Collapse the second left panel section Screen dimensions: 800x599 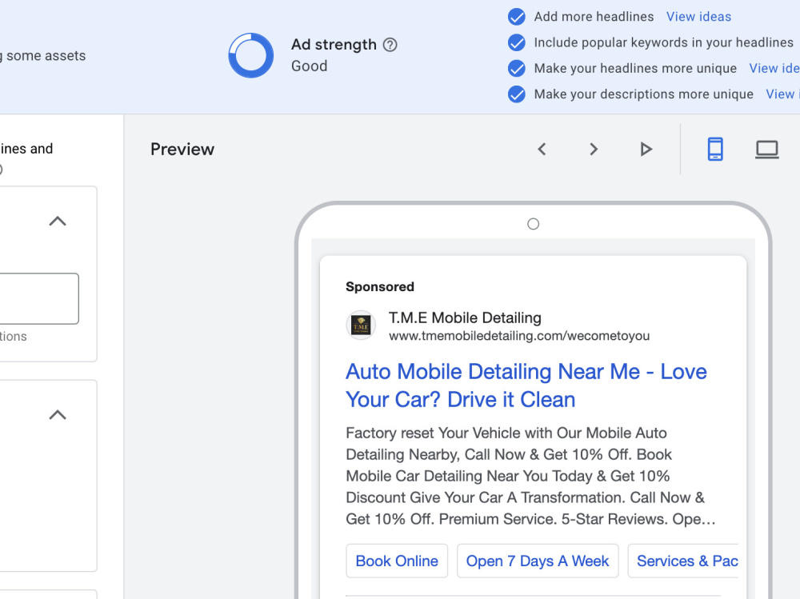[x=58, y=415]
